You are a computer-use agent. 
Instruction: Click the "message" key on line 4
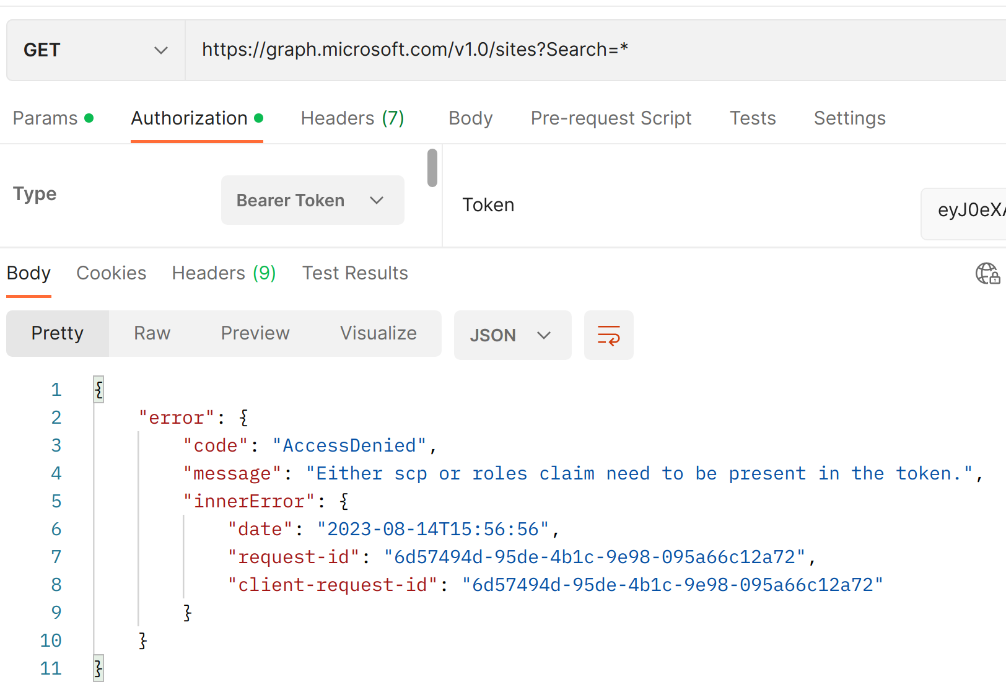point(232,473)
